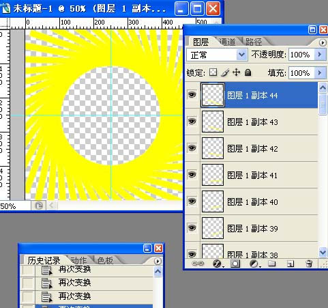Viewport: 328px width, 308px height.
Task: Switch to the 路径 paths tab
Action: [x=254, y=42]
